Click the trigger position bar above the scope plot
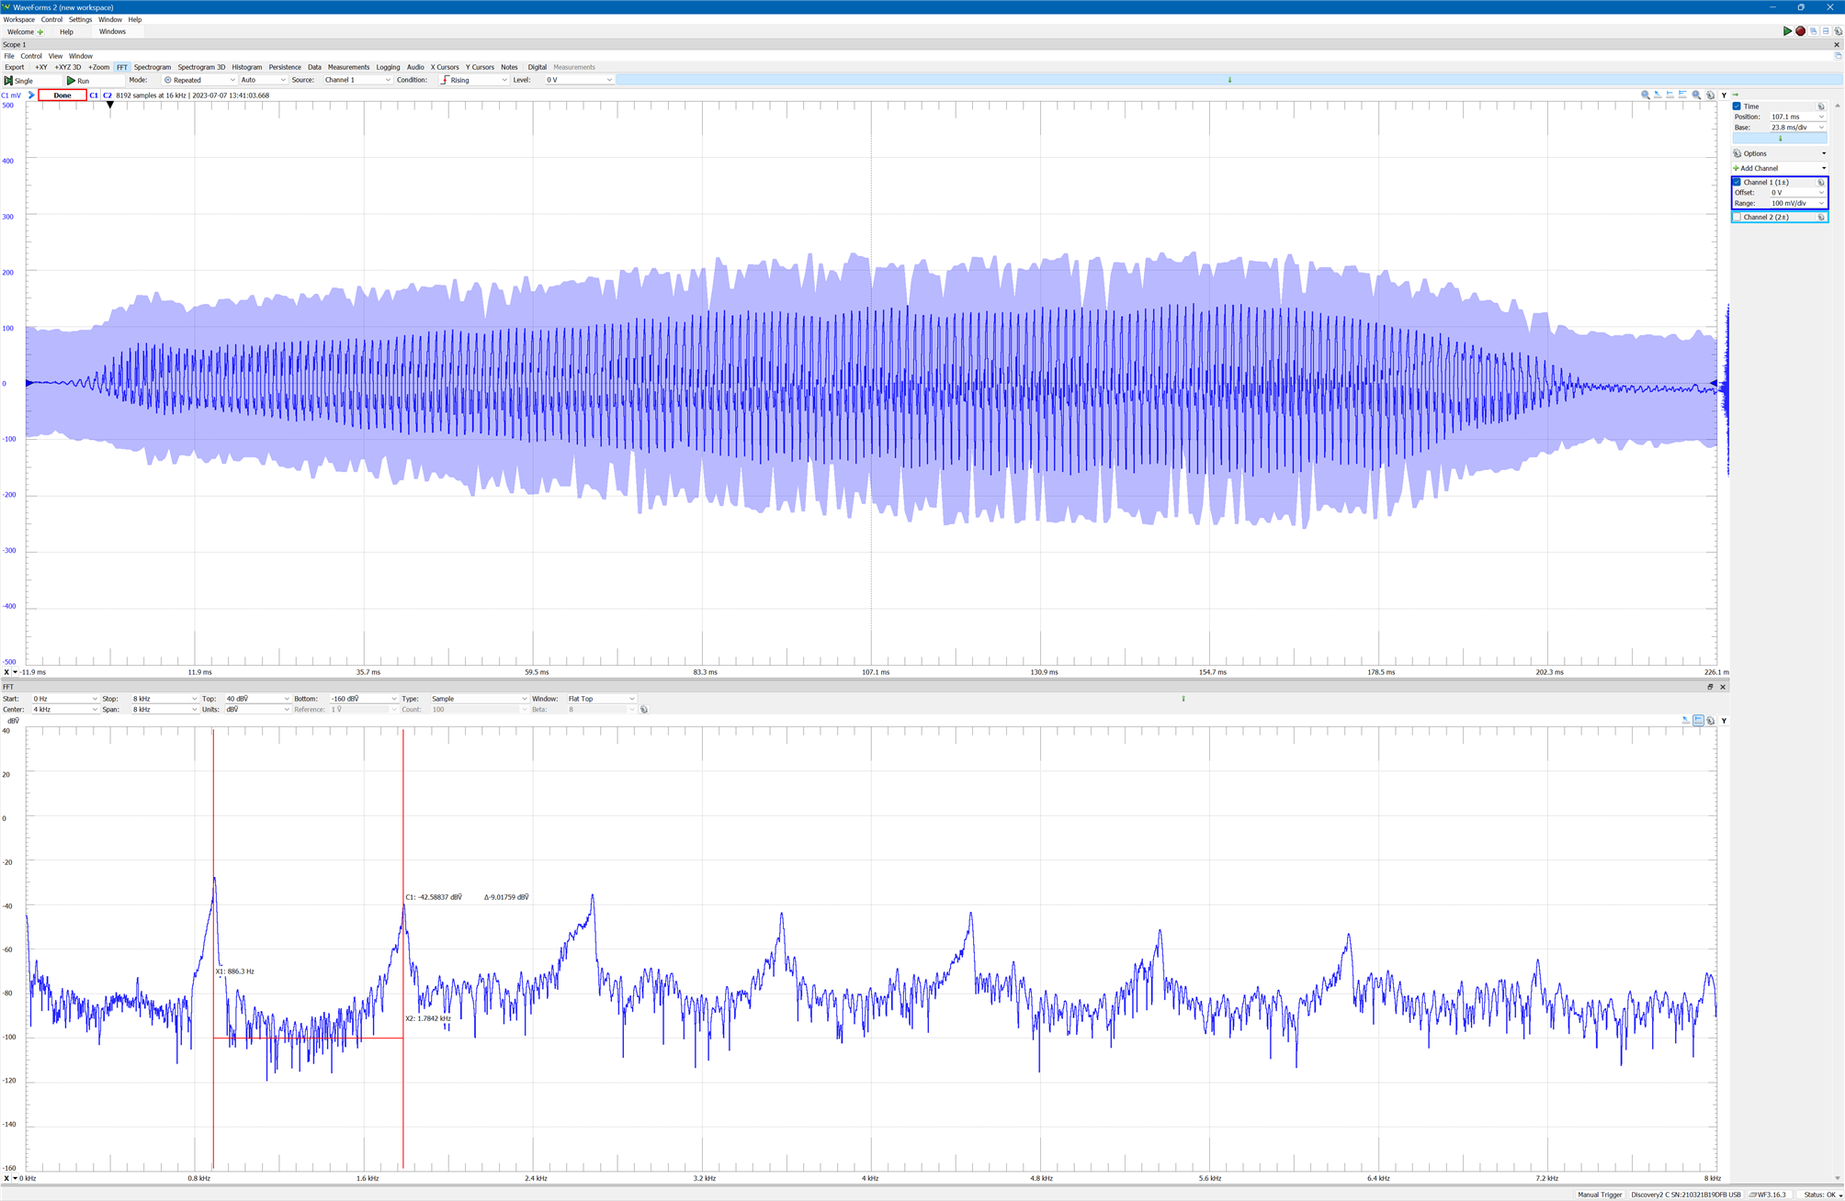 point(1229,80)
